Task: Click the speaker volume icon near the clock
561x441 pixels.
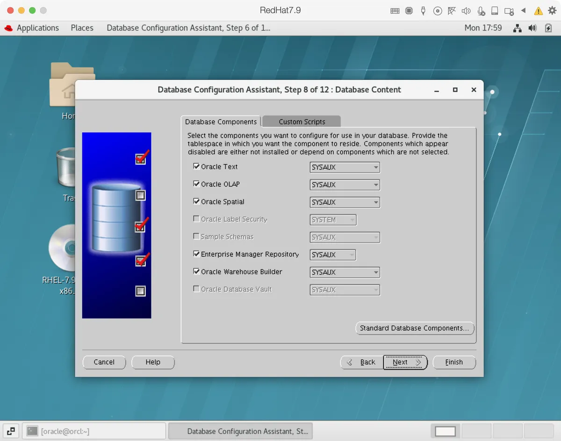Action: 532,28
